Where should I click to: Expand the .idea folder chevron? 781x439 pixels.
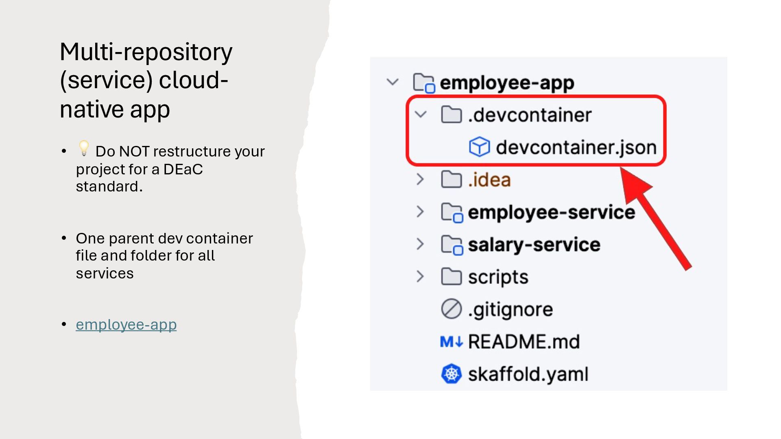pyautogui.click(x=420, y=179)
